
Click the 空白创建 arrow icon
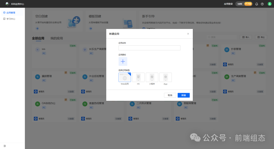(37, 28)
